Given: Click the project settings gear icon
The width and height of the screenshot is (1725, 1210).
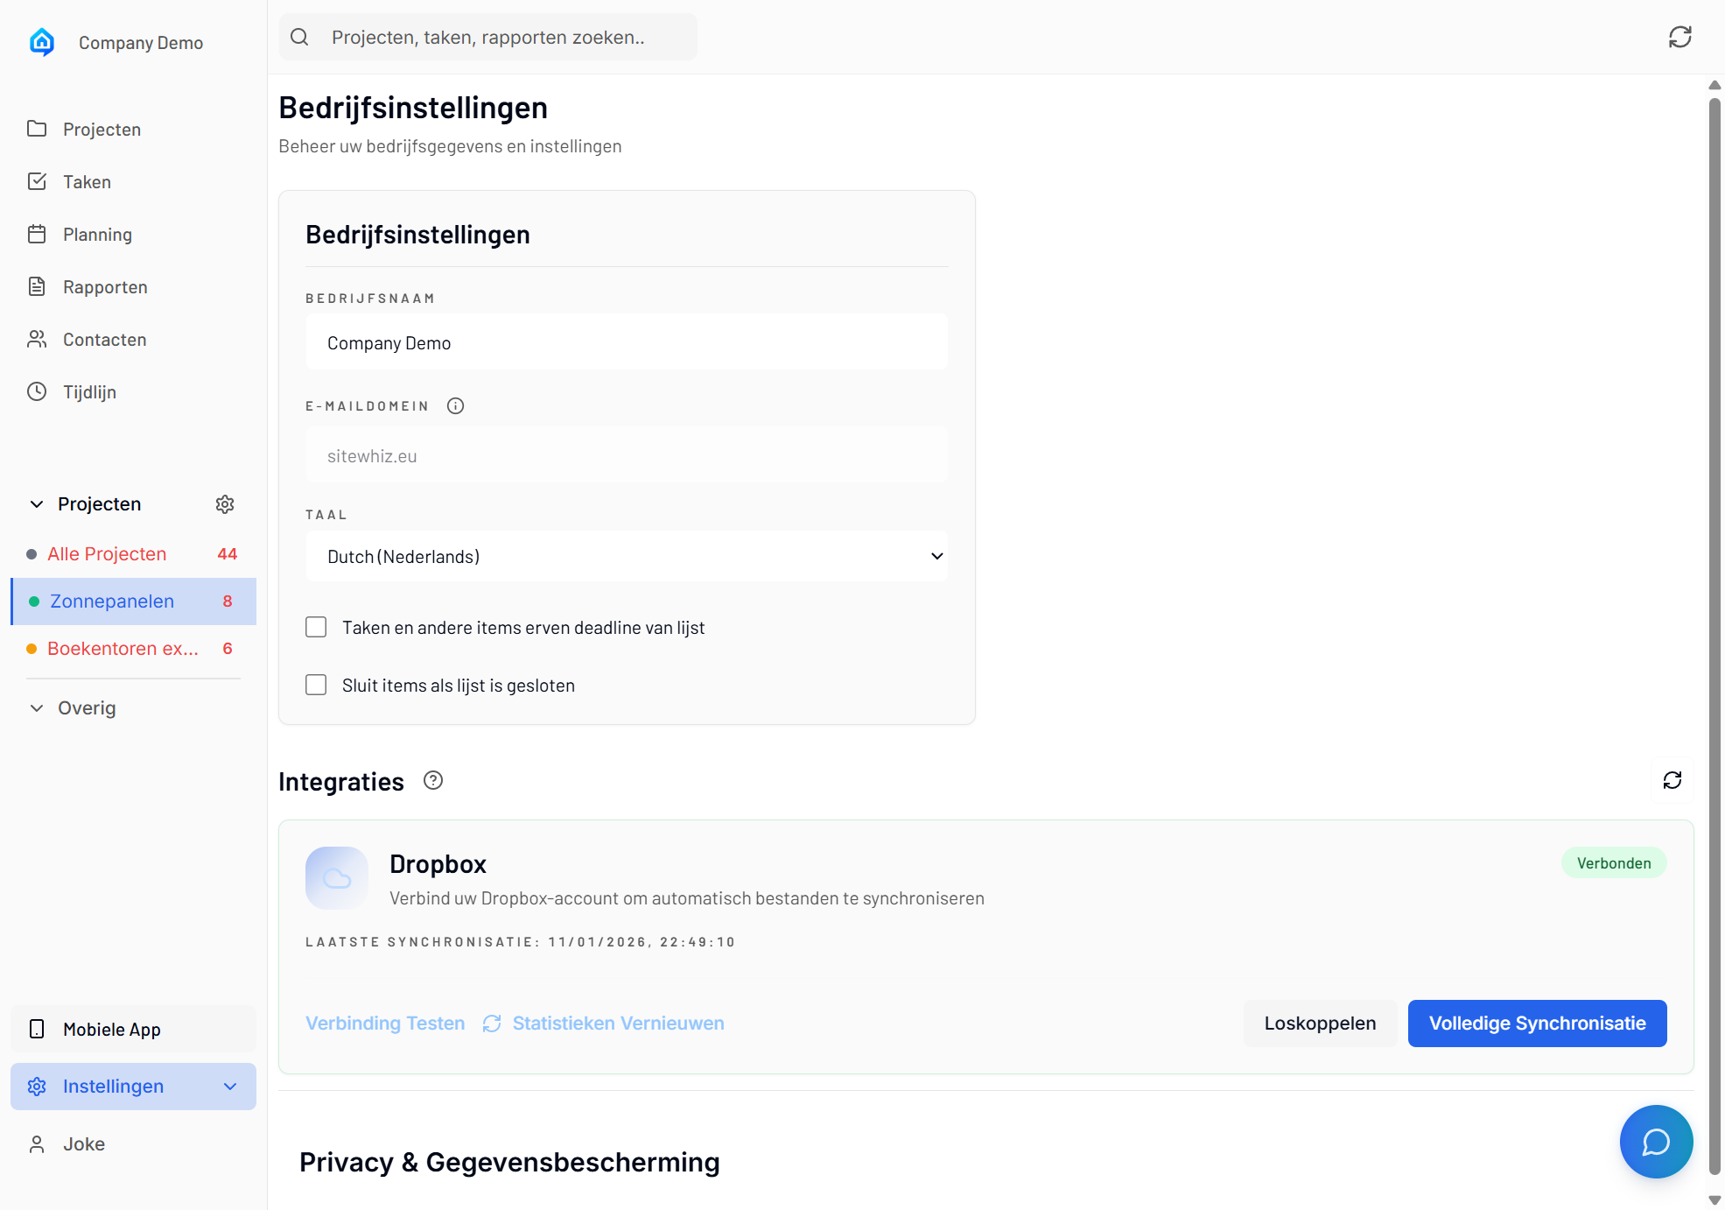Looking at the screenshot, I should click(225, 503).
